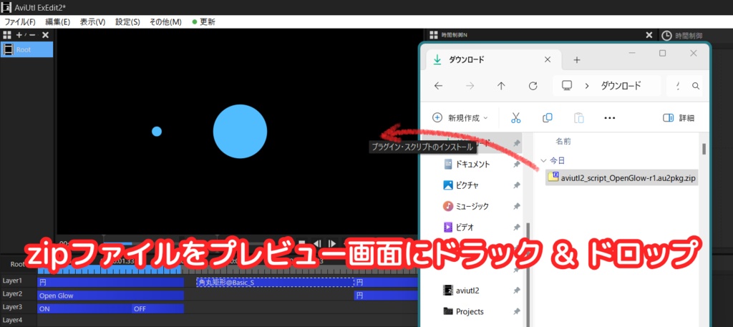Toggle the Layer3 header
733x327 pixels.
click(x=18, y=307)
